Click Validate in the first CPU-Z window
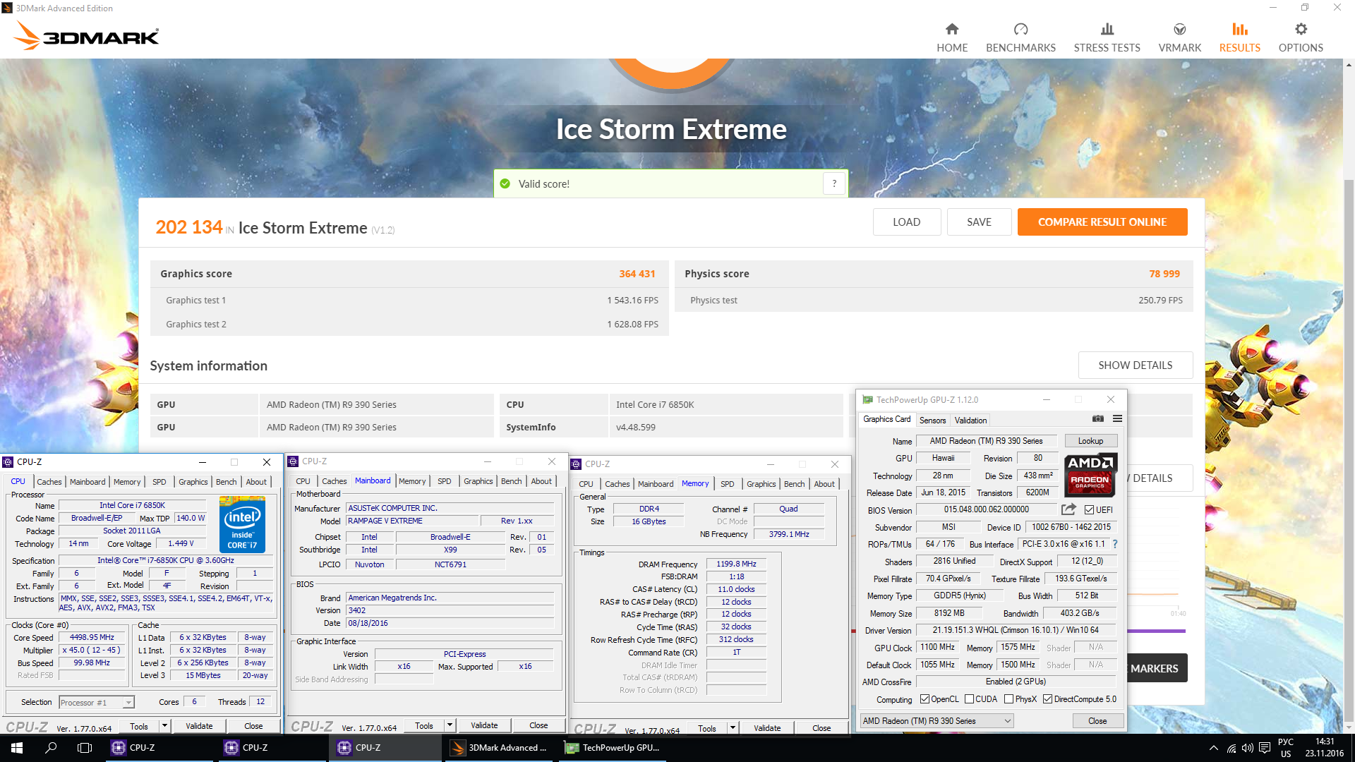 199,726
